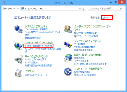This screenshot has width=127, height=92.
Task: Open 入力方法の変更 link
Action: 82,61
